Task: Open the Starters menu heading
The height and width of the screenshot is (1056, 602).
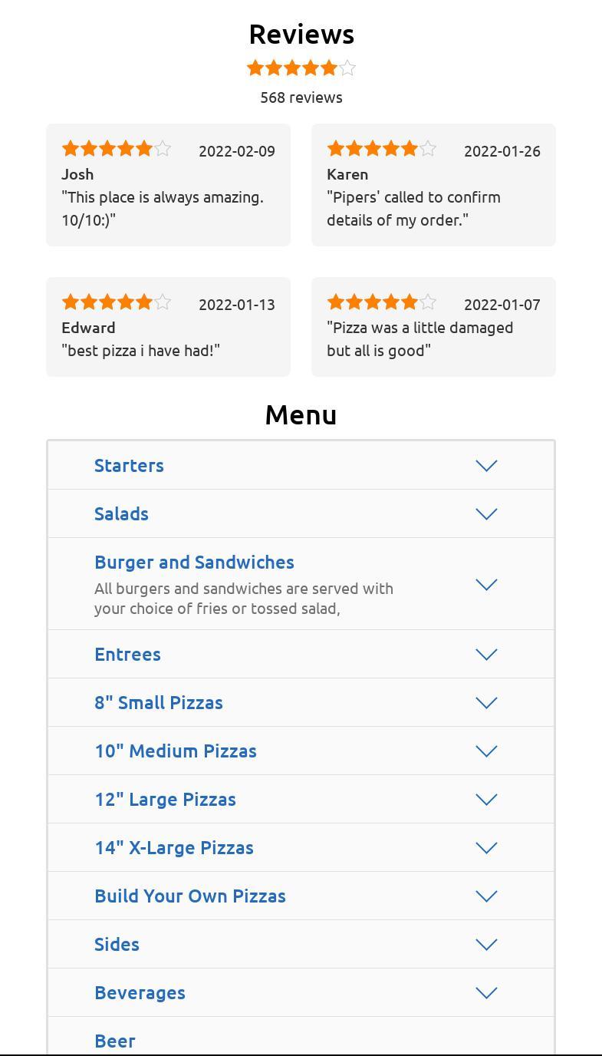Action: (x=129, y=466)
